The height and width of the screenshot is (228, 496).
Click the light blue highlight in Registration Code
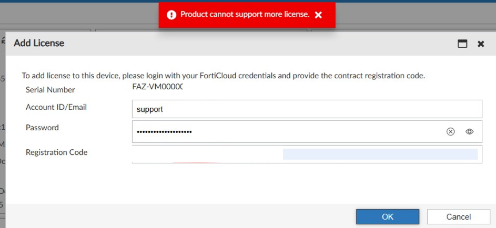tap(380, 154)
